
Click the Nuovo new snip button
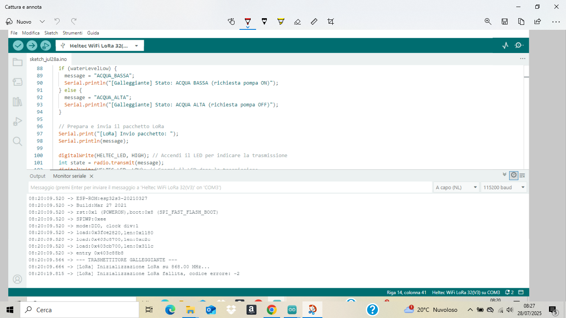(x=19, y=22)
